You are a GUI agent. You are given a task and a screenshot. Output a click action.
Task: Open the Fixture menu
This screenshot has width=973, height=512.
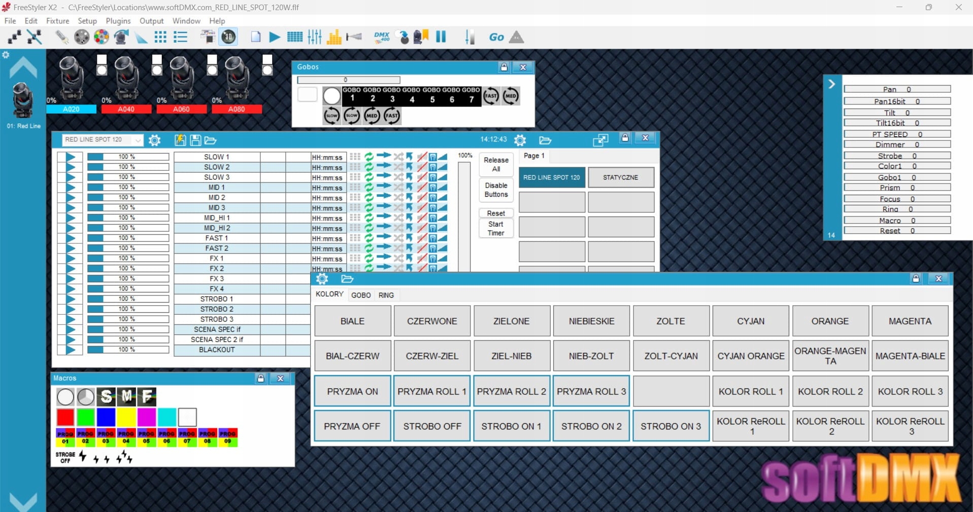pyautogui.click(x=57, y=21)
